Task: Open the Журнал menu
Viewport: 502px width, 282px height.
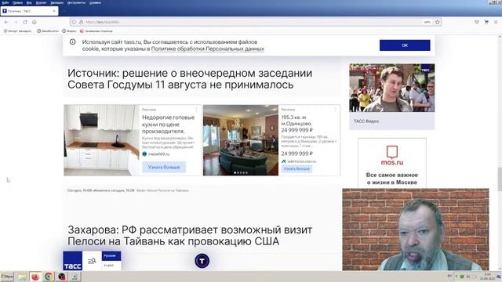Action: pyautogui.click(x=41, y=2)
